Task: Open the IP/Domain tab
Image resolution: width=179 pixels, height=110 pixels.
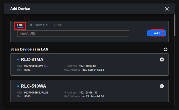Action: 39,25
